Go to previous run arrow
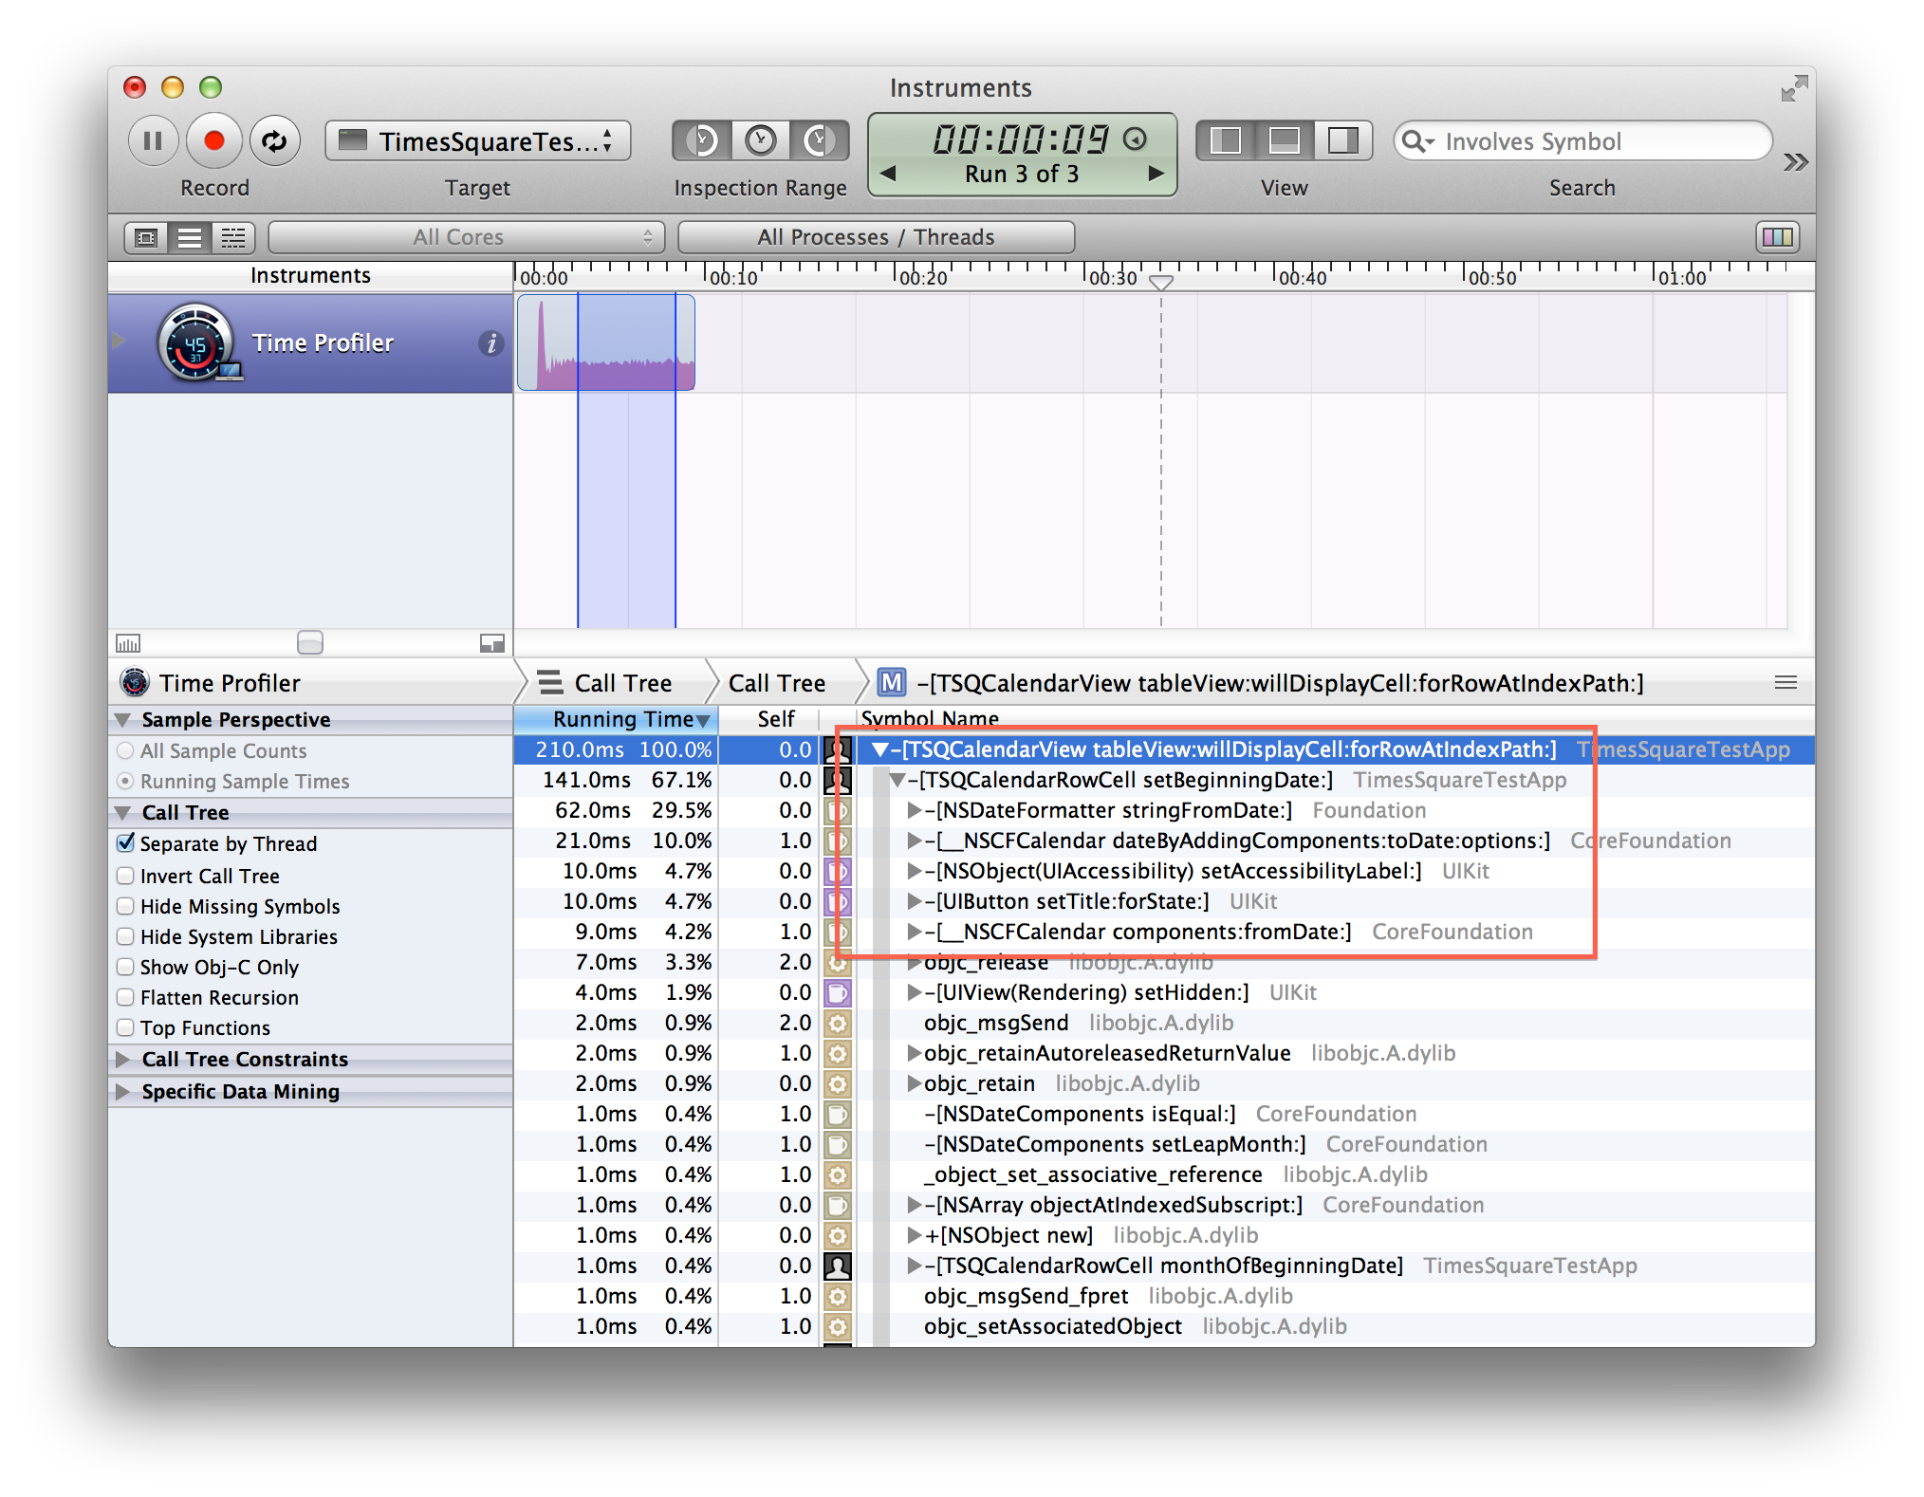The width and height of the screenshot is (1924, 1497). pyautogui.click(x=888, y=174)
